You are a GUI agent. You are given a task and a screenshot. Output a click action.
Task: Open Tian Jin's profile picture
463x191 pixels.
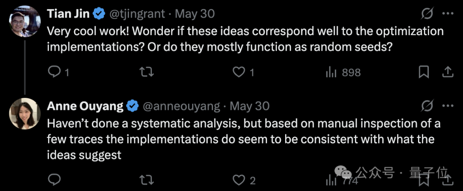(25, 21)
